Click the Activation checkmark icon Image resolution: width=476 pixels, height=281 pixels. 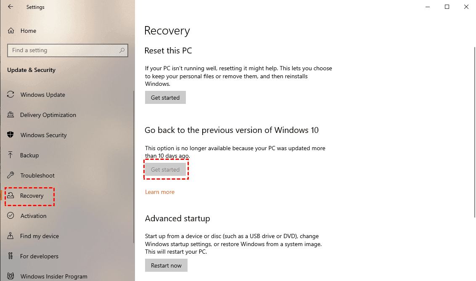[11, 216]
